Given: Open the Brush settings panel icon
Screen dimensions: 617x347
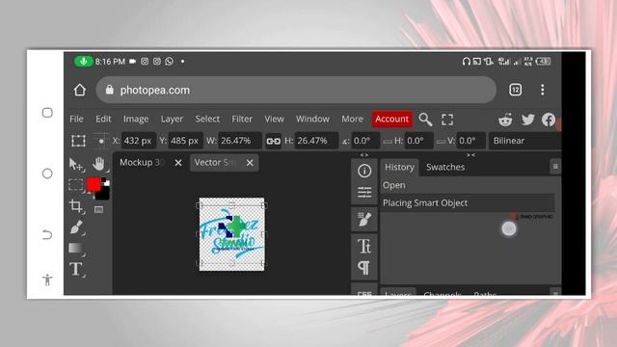Looking at the screenshot, I should click(x=364, y=219).
